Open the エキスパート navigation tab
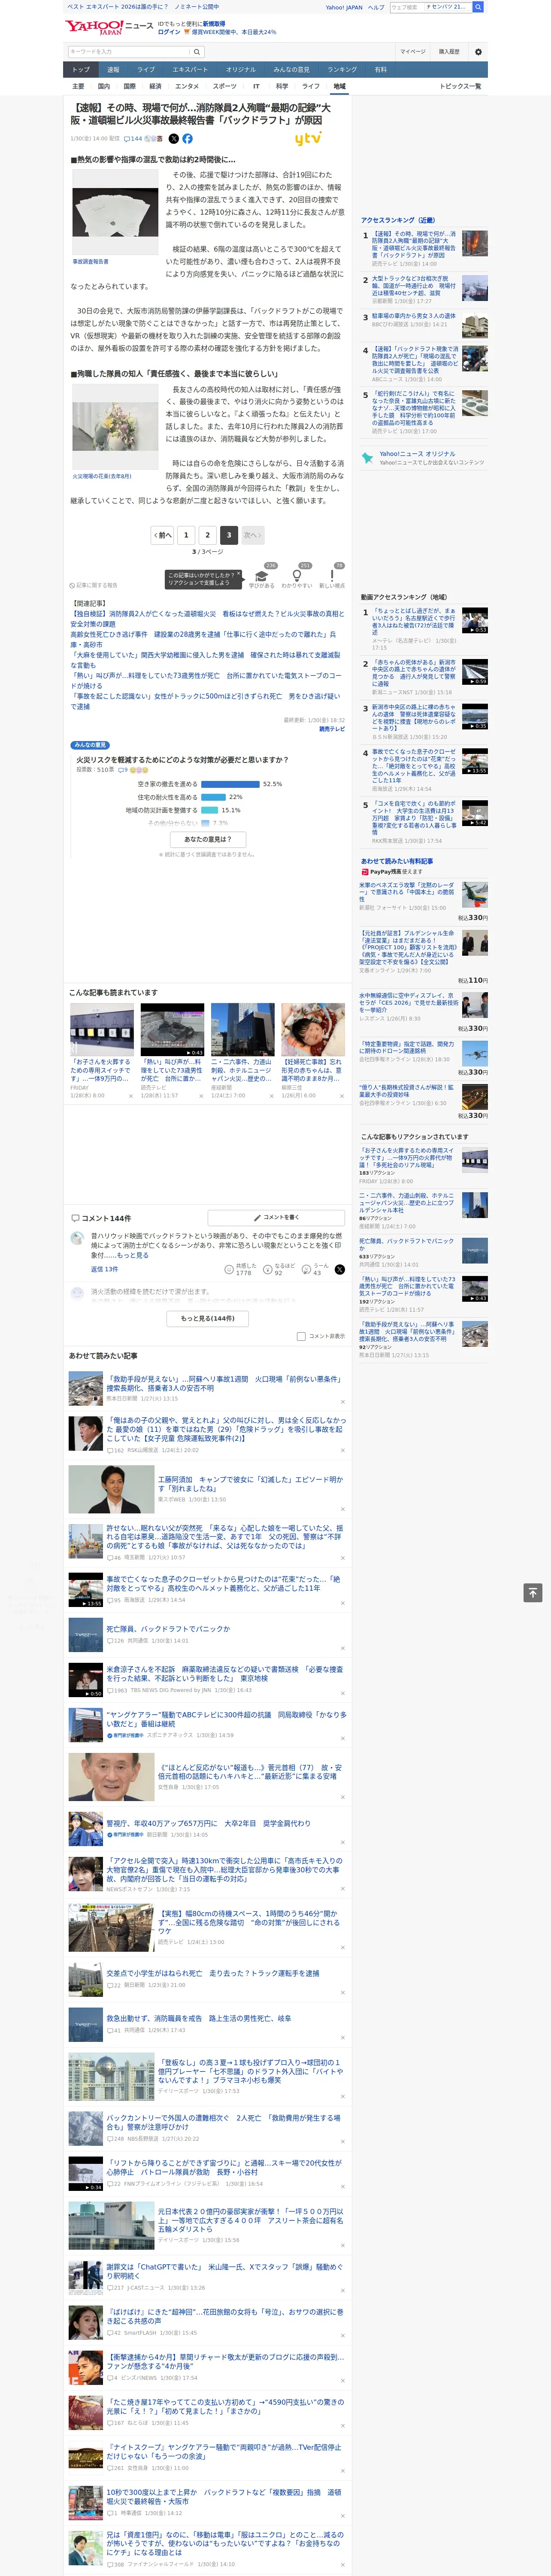The height and width of the screenshot is (2576, 551). tap(190, 70)
